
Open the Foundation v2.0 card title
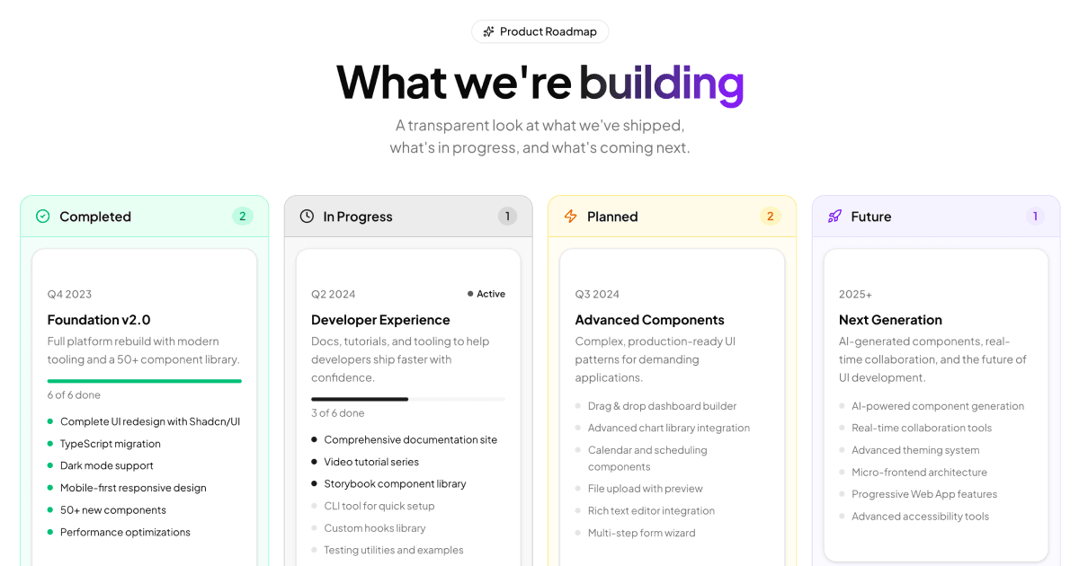point(99,320)
